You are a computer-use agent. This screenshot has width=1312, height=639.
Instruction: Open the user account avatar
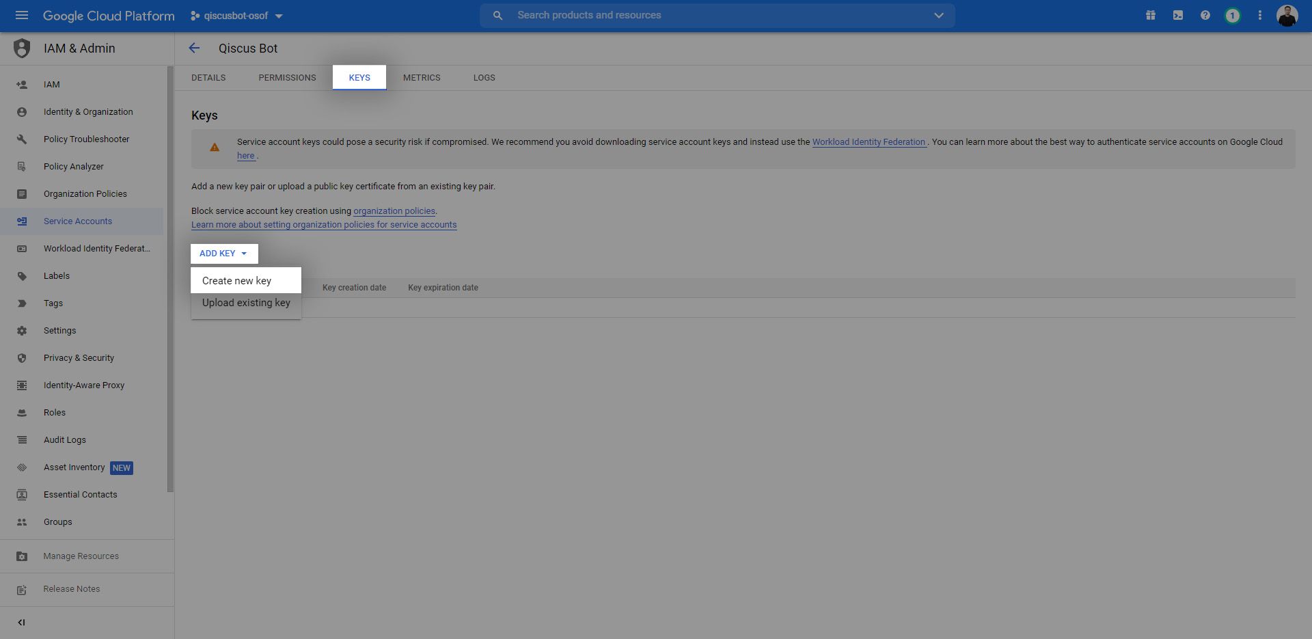(x=1287, y=15)
